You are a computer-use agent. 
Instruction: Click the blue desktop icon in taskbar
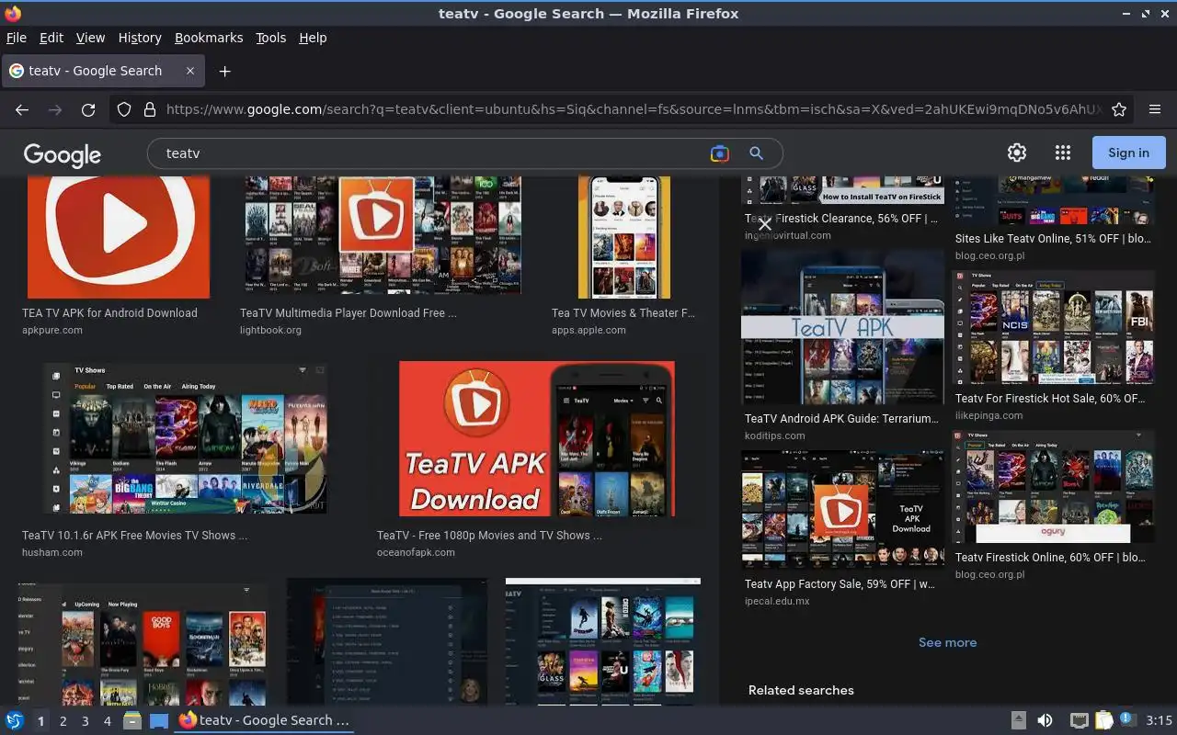pos(159,720)
